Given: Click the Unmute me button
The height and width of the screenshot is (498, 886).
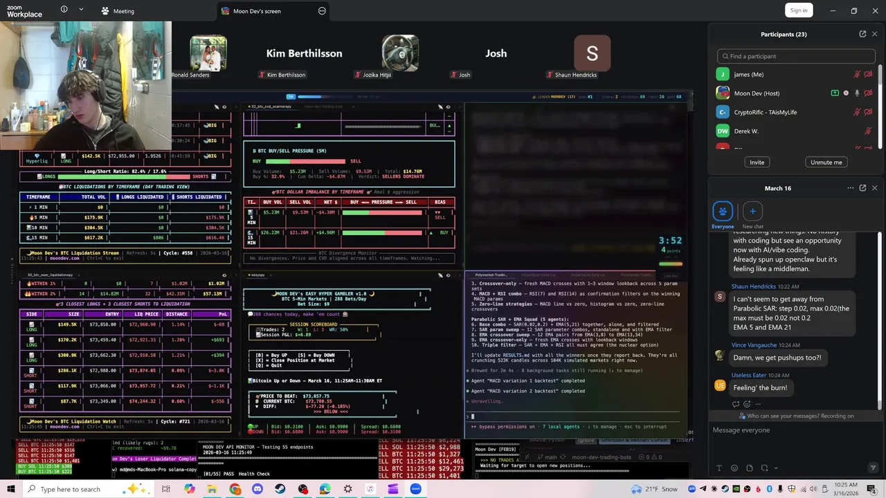Looking at the screenshot, I should (x=826, y=162).
